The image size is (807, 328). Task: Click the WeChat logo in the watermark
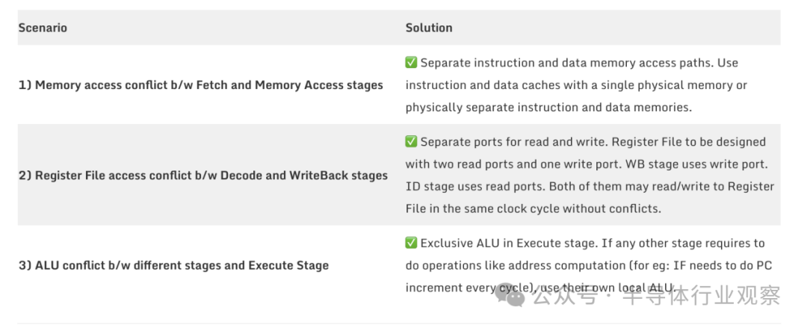point(514,297)
